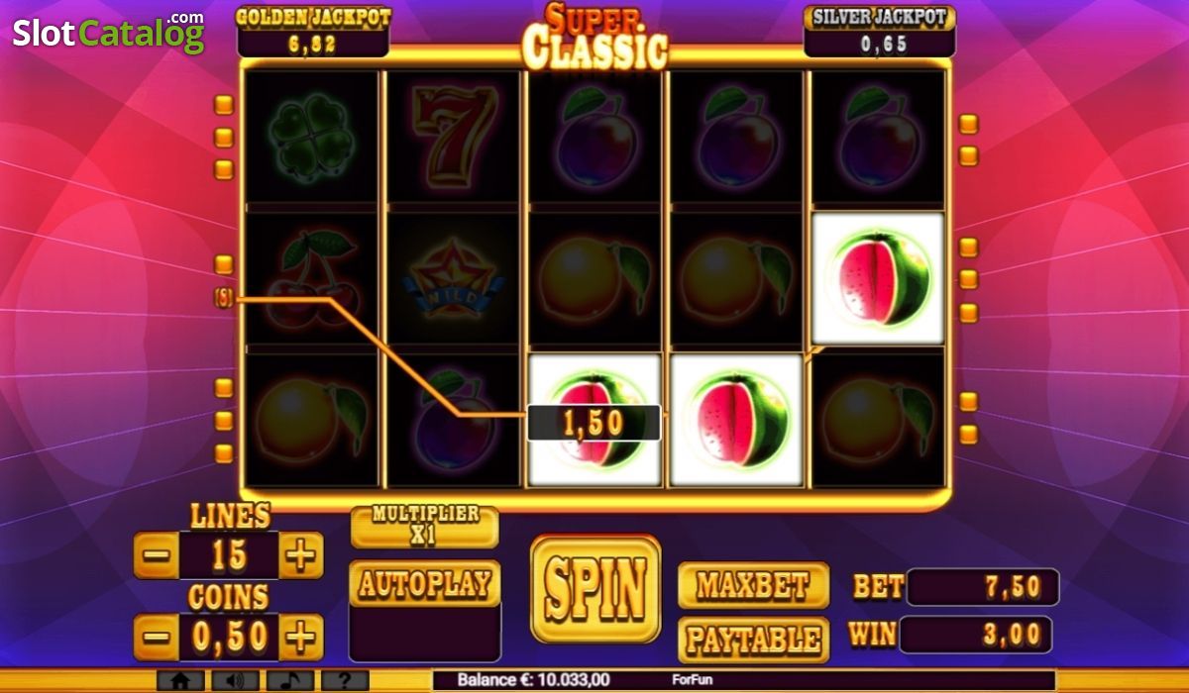Viewport: 1189px width, 693px height.
Task: Increase Coins with the plus button
Action: [301, 637]
